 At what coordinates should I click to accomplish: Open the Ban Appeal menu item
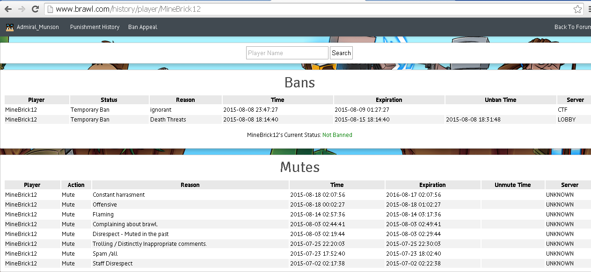143,27
